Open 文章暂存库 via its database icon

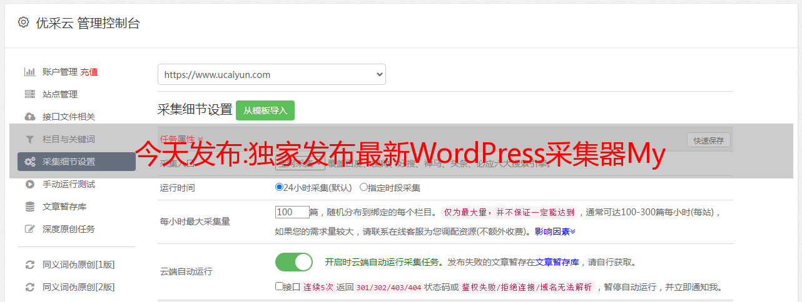pyautogui.click(x=29, y=207)
